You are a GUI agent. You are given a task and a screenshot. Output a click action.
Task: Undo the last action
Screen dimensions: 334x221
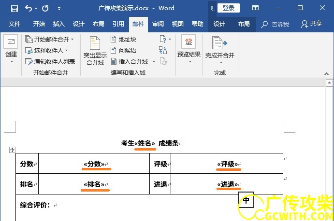29,9
